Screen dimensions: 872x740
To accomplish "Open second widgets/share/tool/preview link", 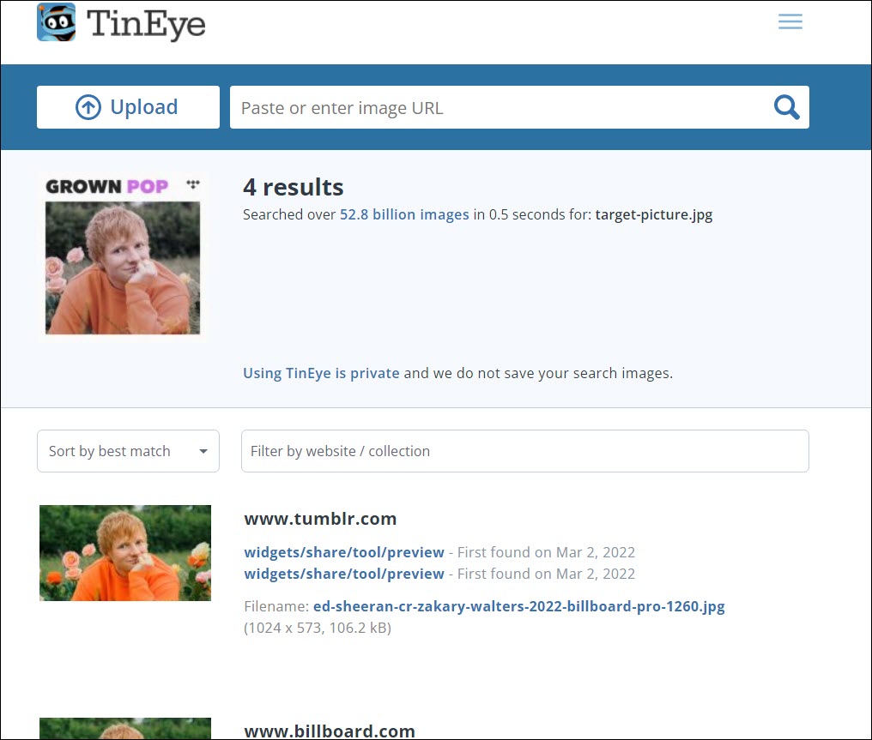I will [x=344, y=574].
